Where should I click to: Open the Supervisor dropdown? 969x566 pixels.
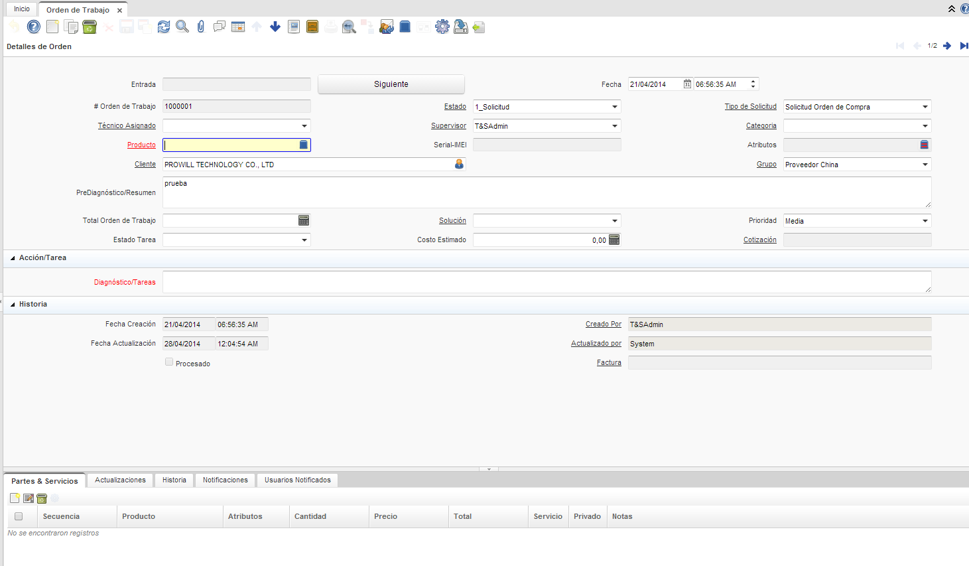click(x=615, y=126)
